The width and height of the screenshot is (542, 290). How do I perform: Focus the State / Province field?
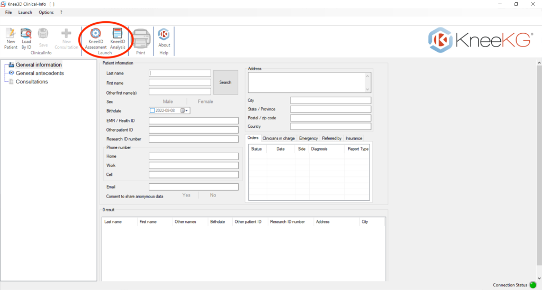331,109
